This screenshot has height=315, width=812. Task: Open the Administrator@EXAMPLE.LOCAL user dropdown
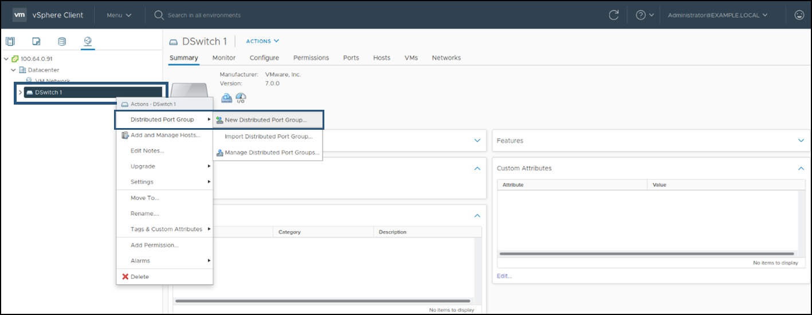point(717,15)
